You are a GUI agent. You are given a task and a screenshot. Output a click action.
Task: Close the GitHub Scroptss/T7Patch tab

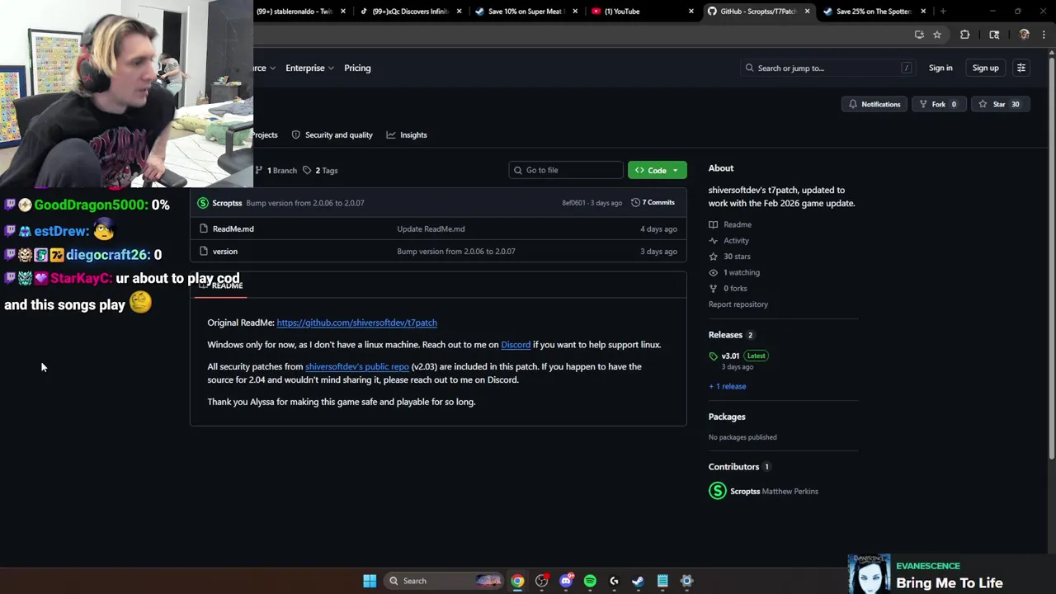click(x=807, y=12)
